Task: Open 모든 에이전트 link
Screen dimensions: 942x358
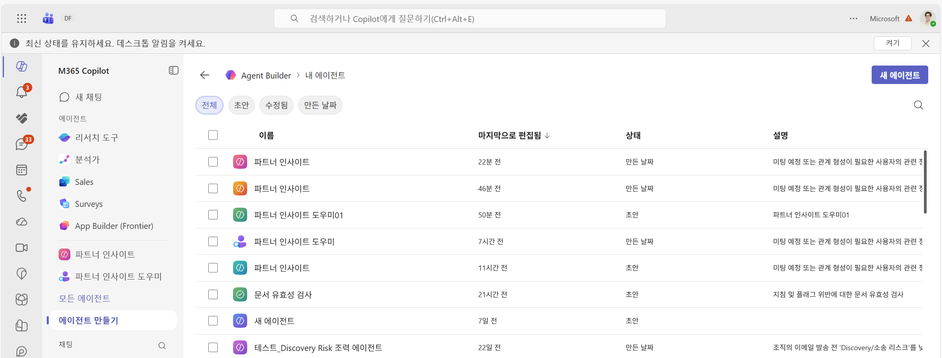Action: (x=84, y=298)
